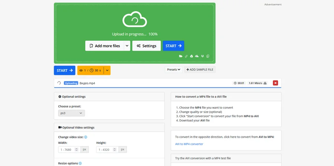Viewport: 334px width, 166px height.
Task: Click the Width input field
Action: (66, 150)
